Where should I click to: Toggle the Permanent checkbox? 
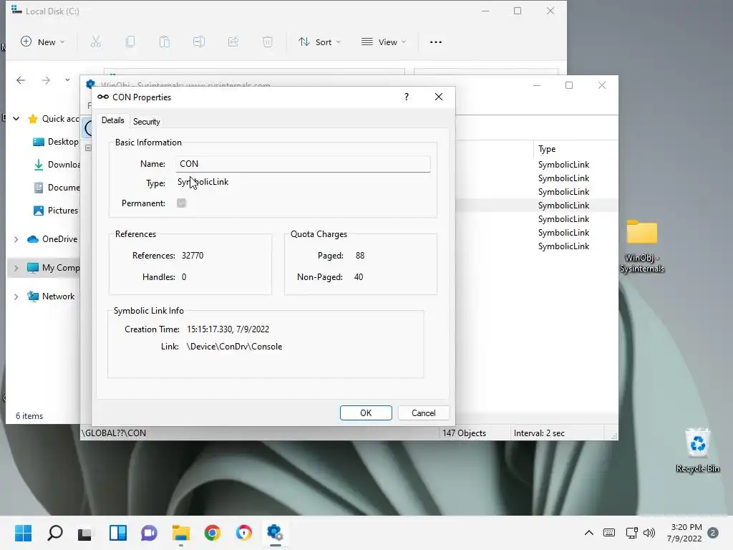point(181,203)
